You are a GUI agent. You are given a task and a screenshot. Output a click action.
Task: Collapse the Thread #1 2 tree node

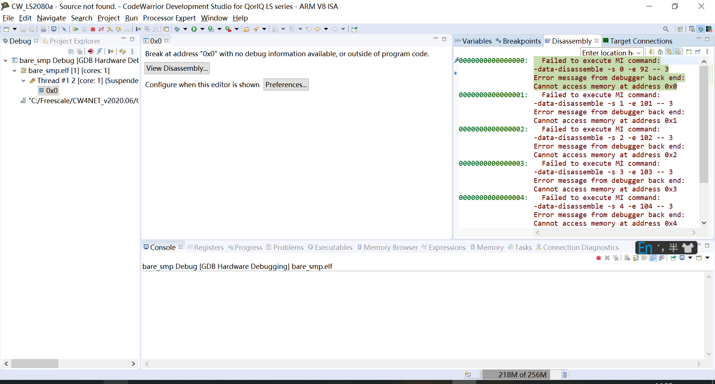coord(23,81)
